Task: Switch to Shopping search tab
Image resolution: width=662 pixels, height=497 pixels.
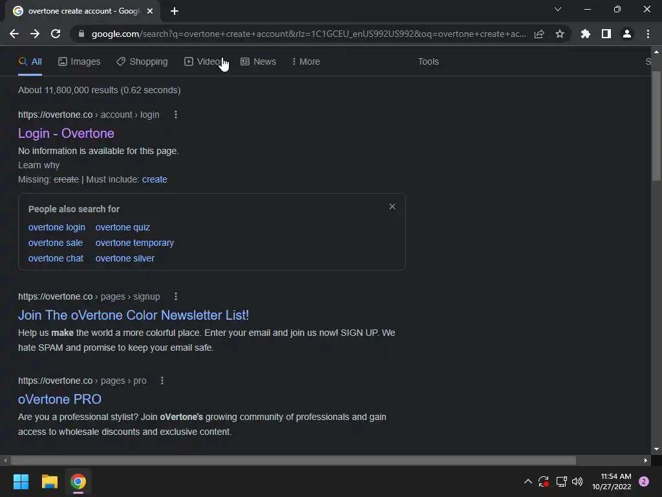Action: (x=142, y=61)
